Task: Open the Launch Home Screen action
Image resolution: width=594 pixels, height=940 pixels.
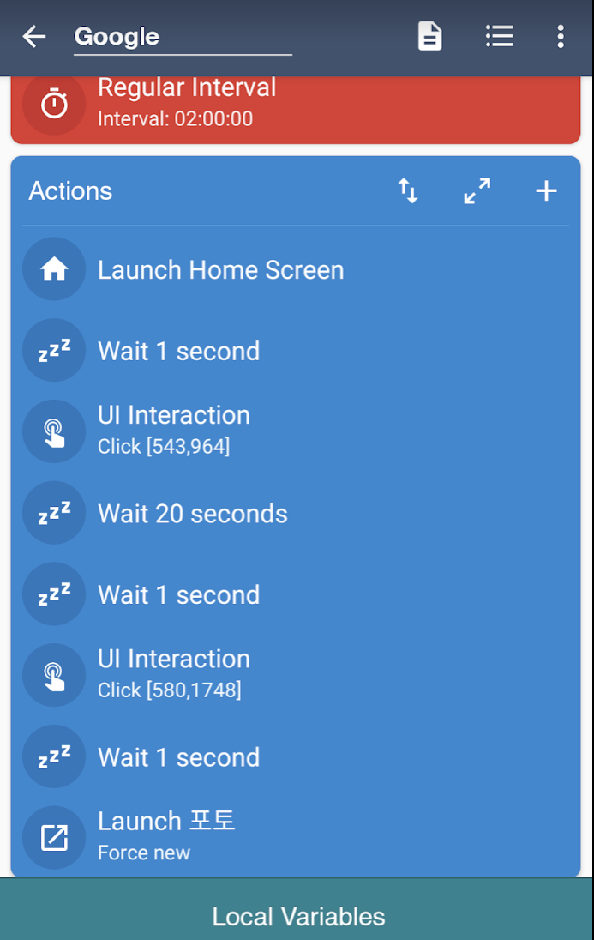Action: [296, 270]
